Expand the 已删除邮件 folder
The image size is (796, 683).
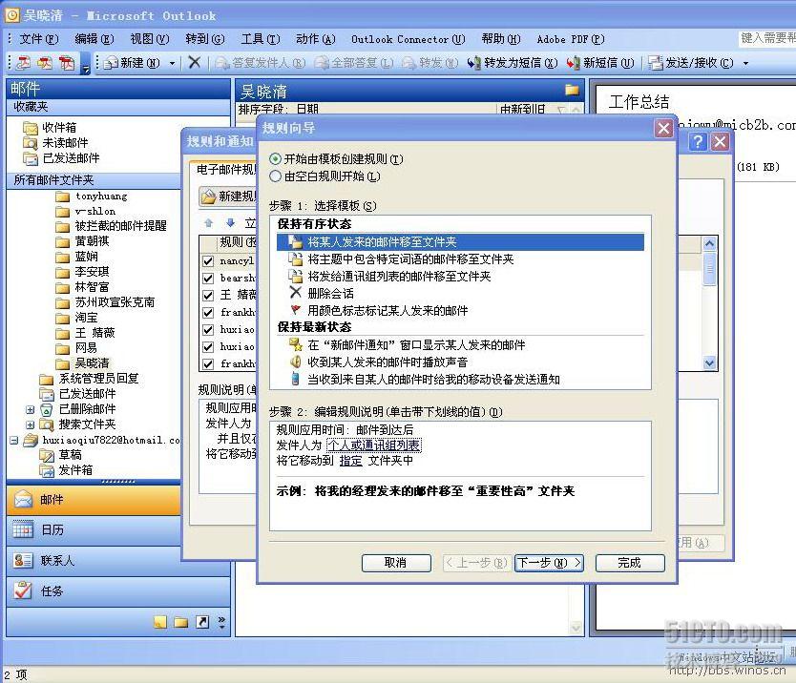point(30,409)
